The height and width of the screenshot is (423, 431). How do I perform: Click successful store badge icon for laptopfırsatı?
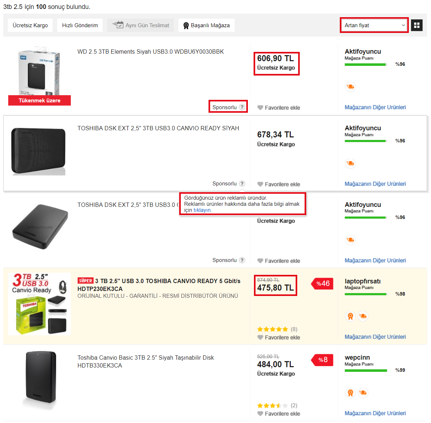pos(351,316)
